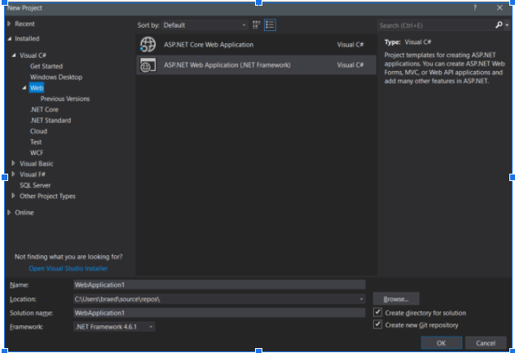Switch to small icons grid view

point(256,25)
